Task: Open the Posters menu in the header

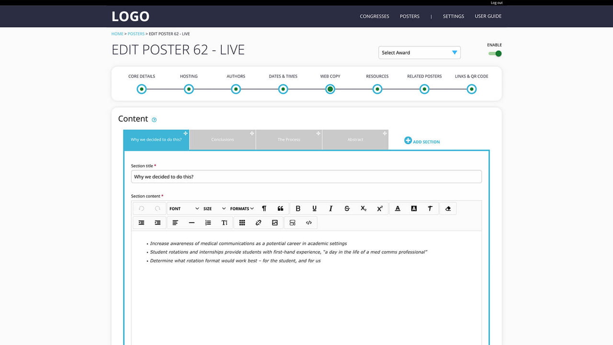Action: click(409, 16)
